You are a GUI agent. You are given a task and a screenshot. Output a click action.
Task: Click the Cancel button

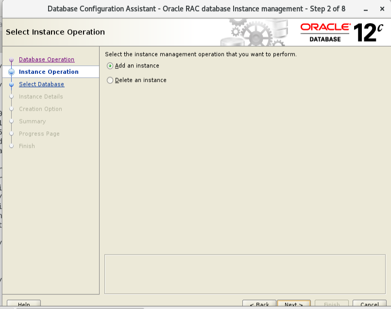coord(370,304)
